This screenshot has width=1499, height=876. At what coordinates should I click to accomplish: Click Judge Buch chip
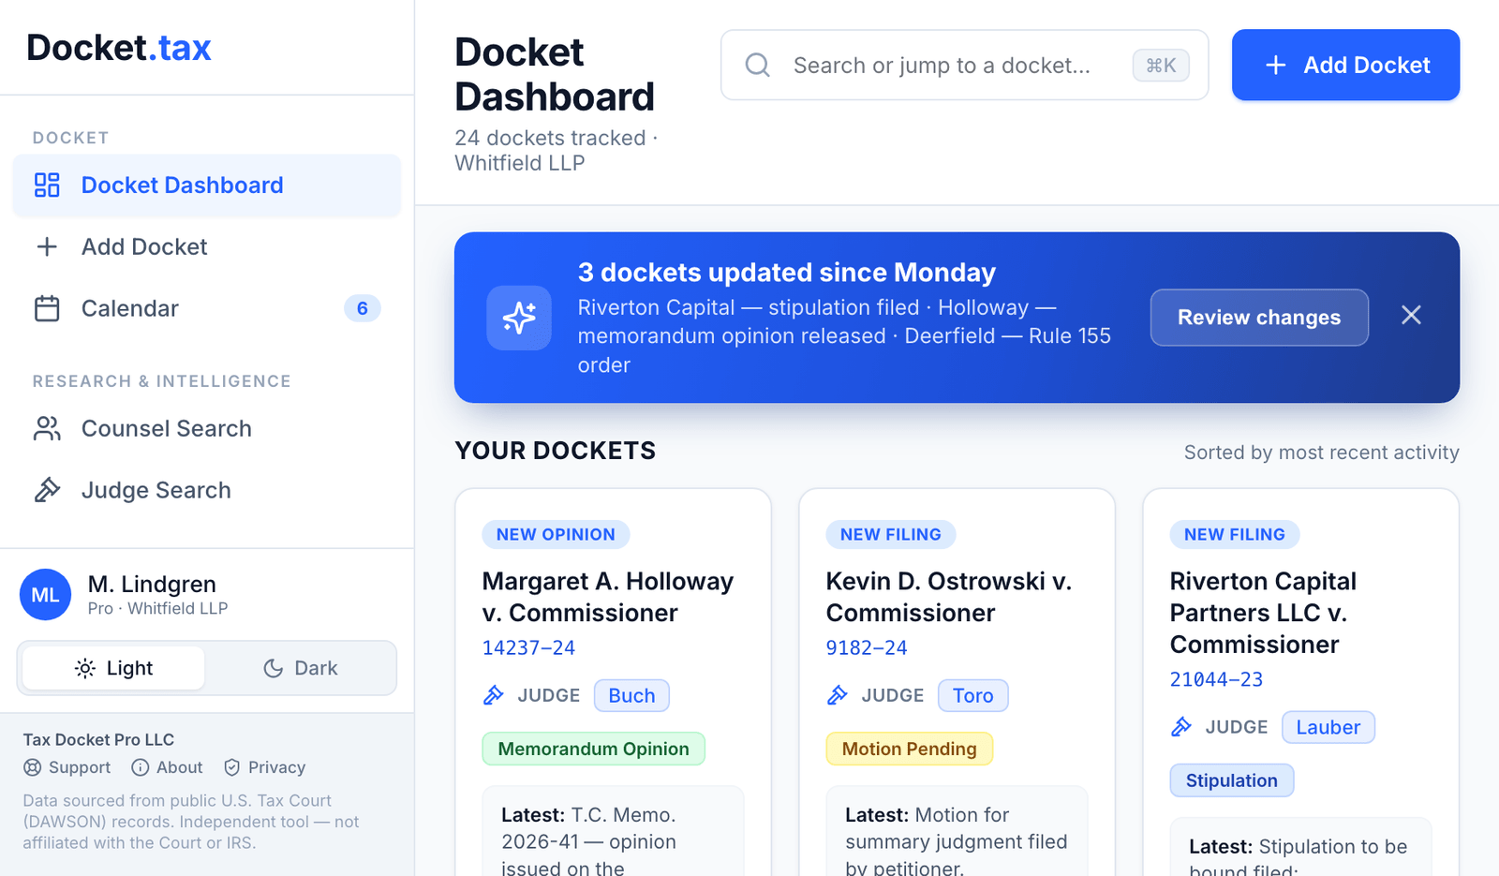pos(631,696)
